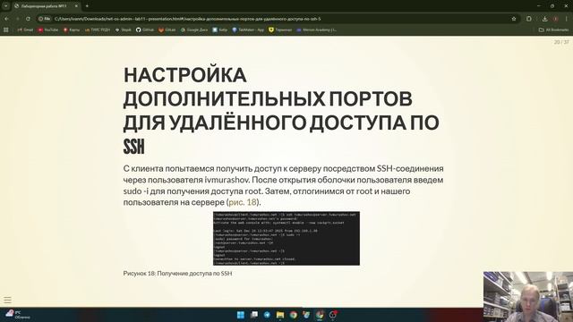Reload the presentation page

coord(28,19)
